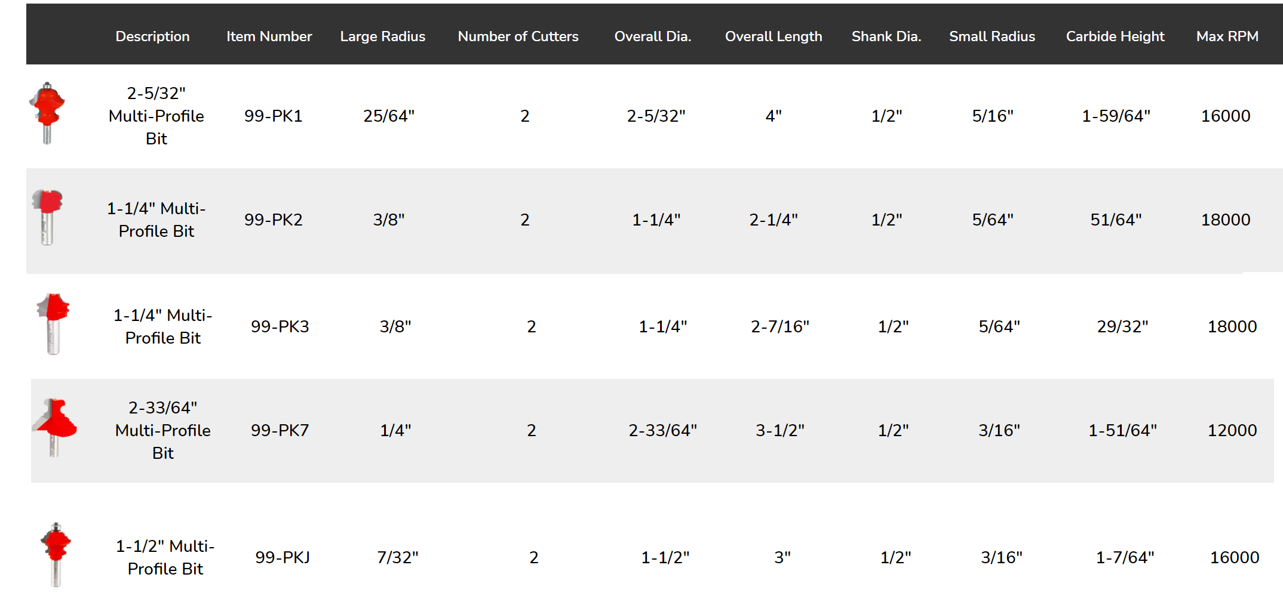Click the Shank Dia. column header

pos(886,36)
